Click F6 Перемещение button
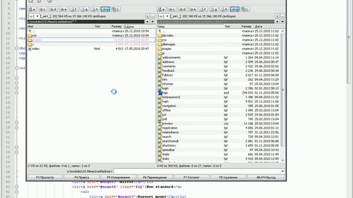This screenshot has height=198, width=353. point(155,177)
